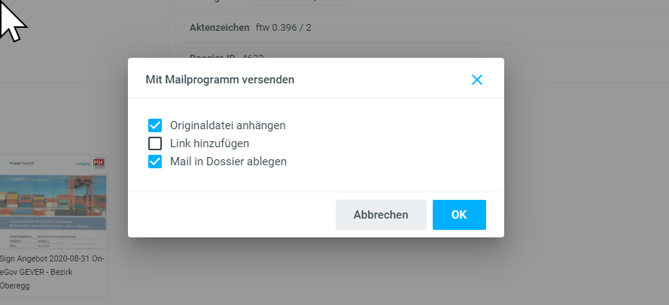Open the Sign Angebot document thumbnail preview
The width and height of the screenshot is (669, 305).
53,203
